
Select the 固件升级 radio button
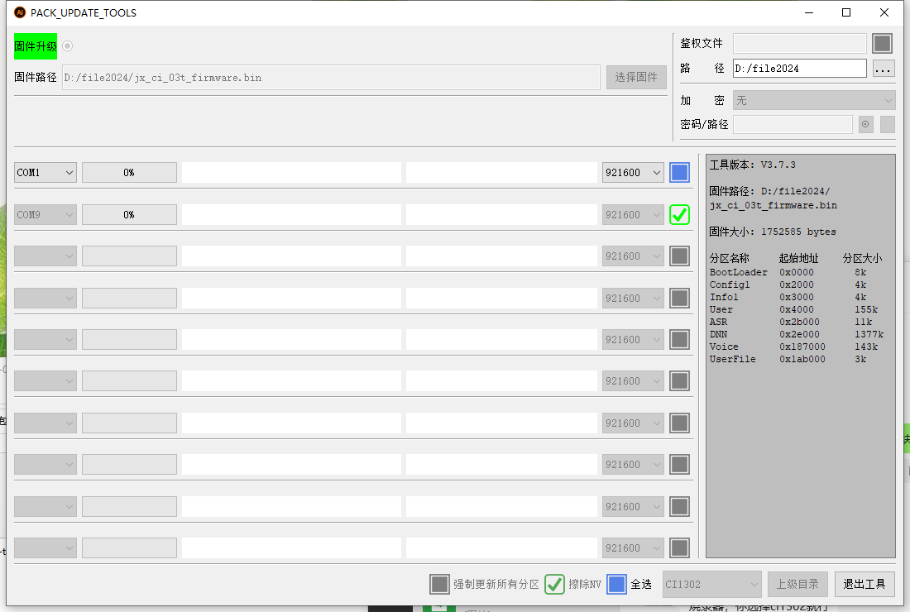(x=67, y=45)
